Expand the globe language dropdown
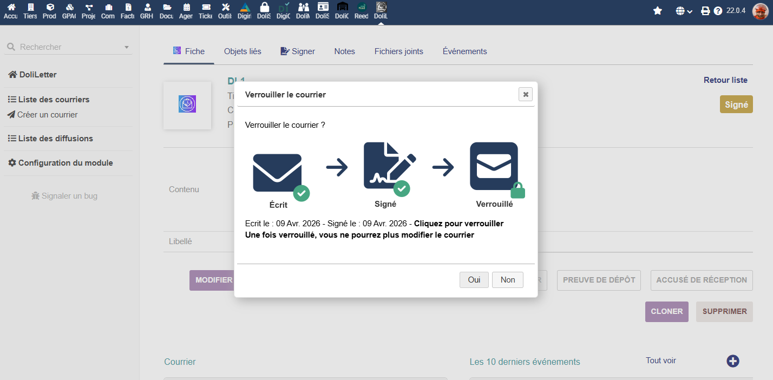 (x=684, y=11)
